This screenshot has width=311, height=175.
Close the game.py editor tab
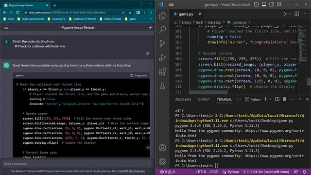[200, 14]
